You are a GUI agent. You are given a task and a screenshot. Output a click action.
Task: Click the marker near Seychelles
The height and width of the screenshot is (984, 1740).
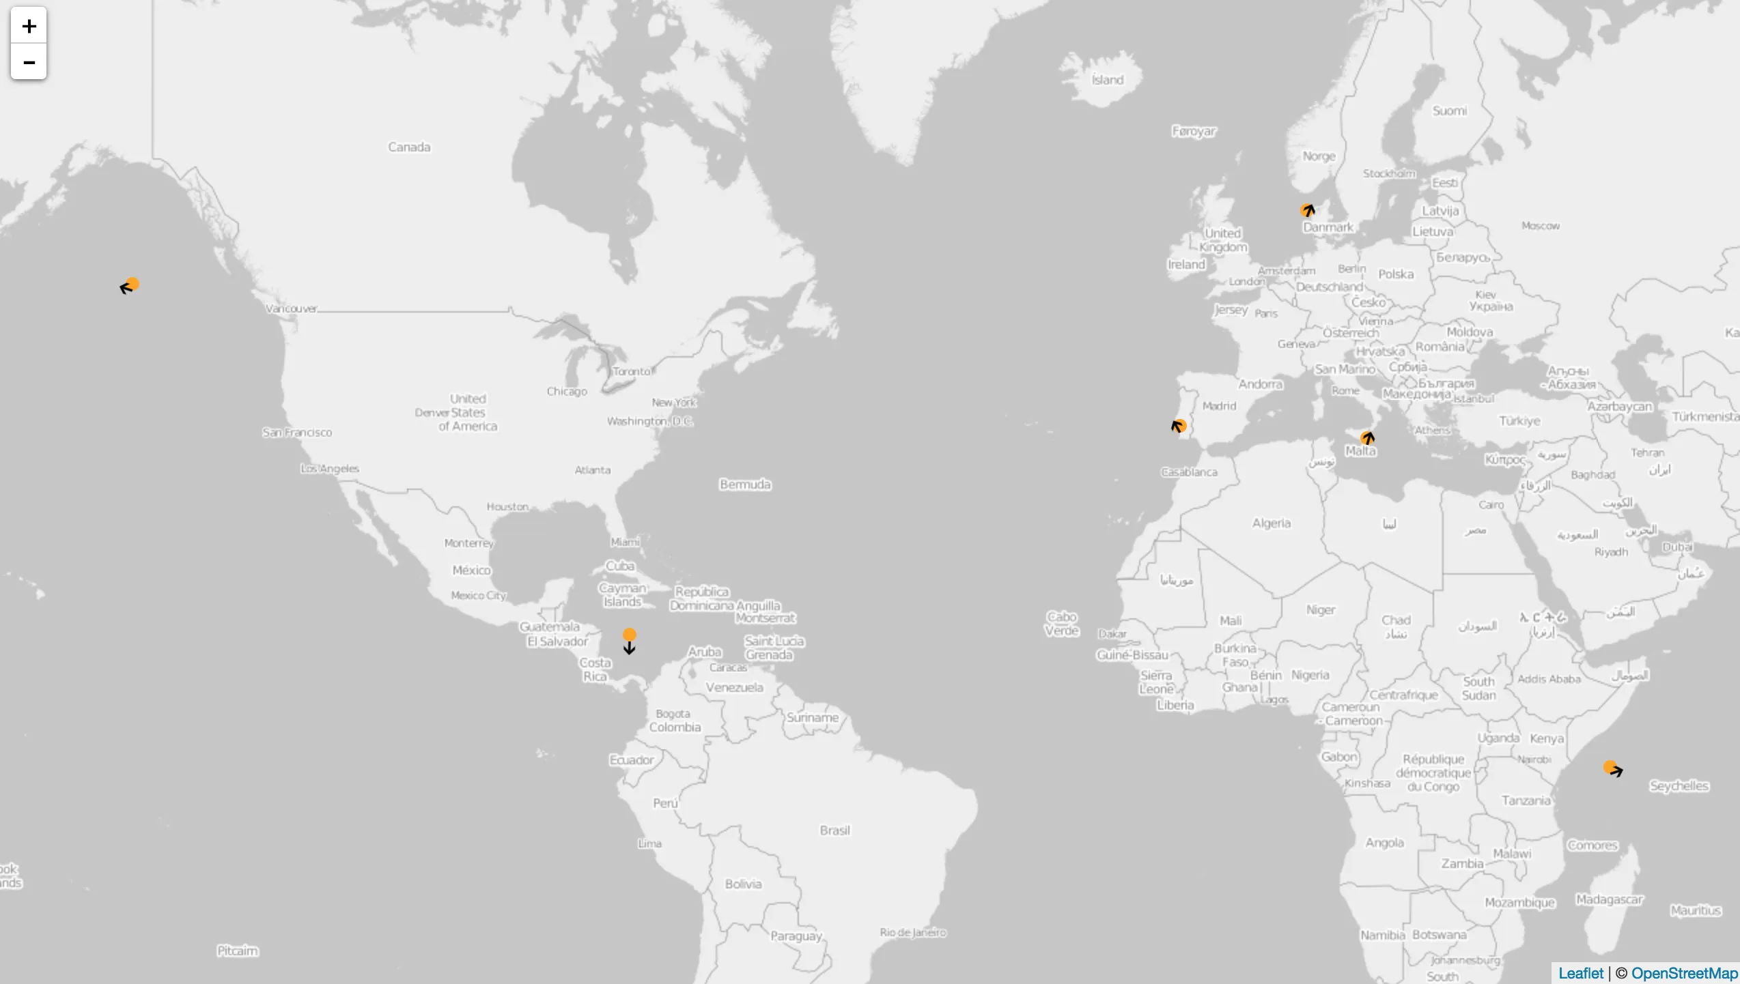1610,767
